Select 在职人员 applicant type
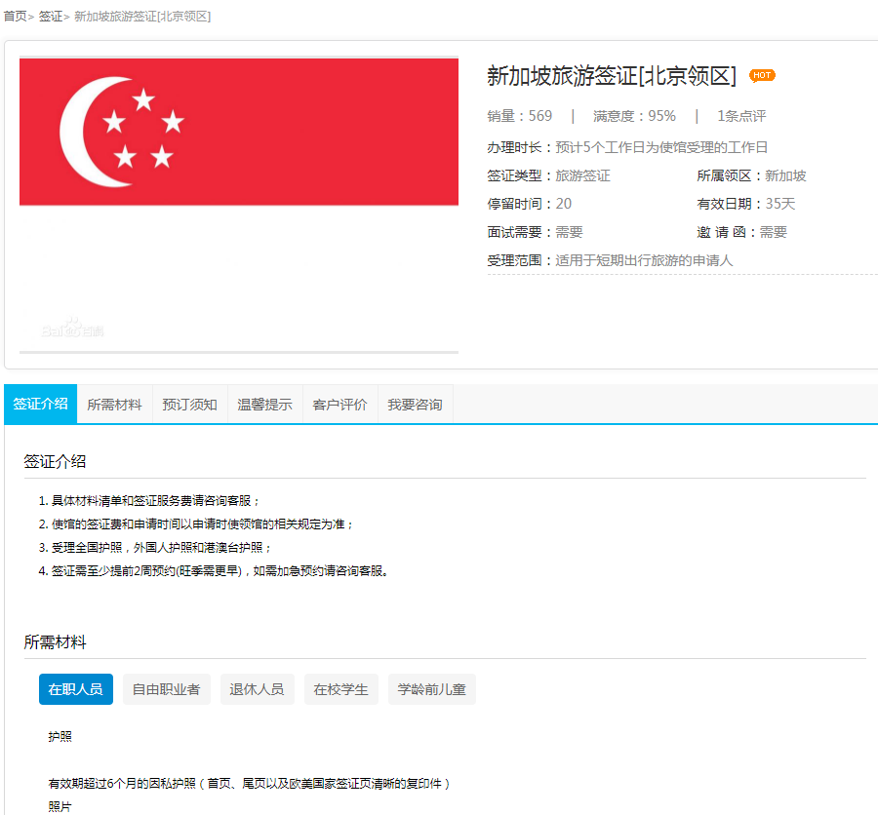This screenshot has width=878, height=815. pos(75,689)
